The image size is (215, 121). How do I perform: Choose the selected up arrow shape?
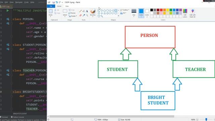click(x=116, y=10)
